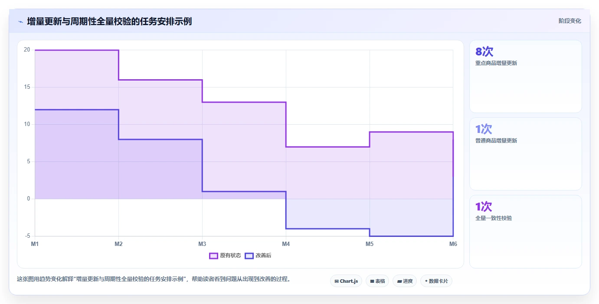The width and height of the screenshot is (599, 304).
Task: Click the M2 x-axis label
Action: [118, 244]
